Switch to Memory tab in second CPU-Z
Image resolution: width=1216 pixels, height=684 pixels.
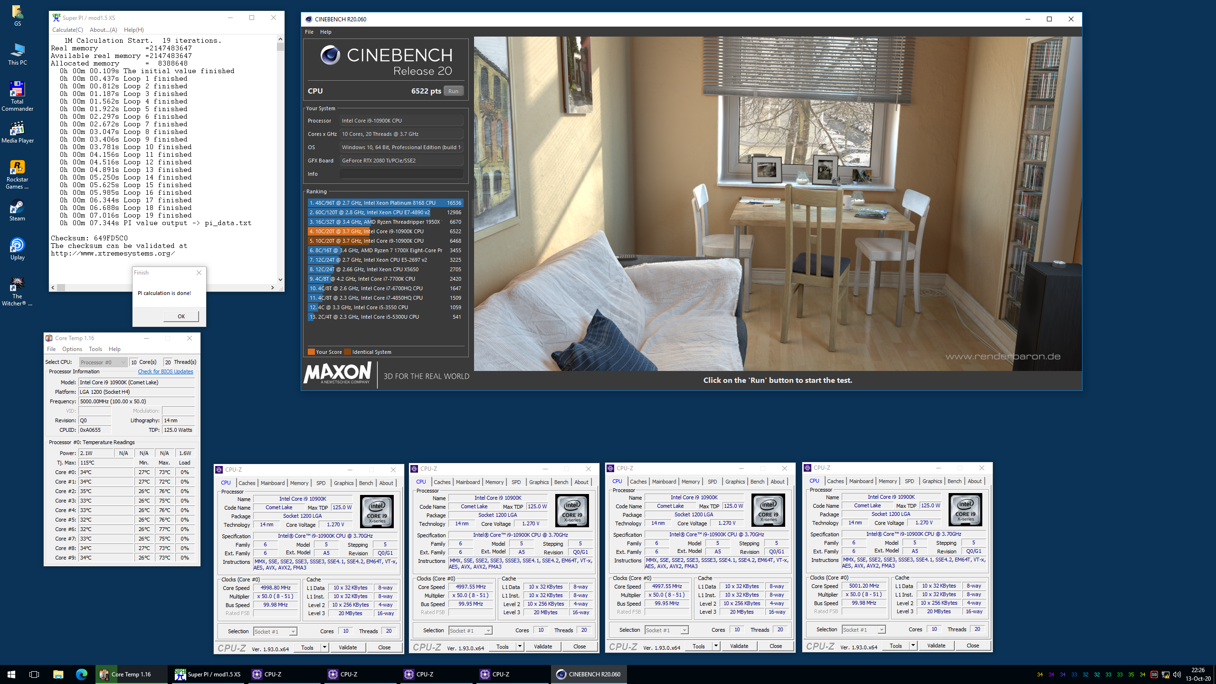click(494, 482)
